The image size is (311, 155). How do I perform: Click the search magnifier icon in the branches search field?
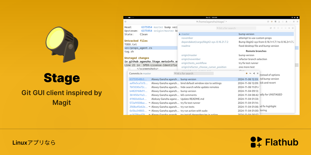coord(217,28)
